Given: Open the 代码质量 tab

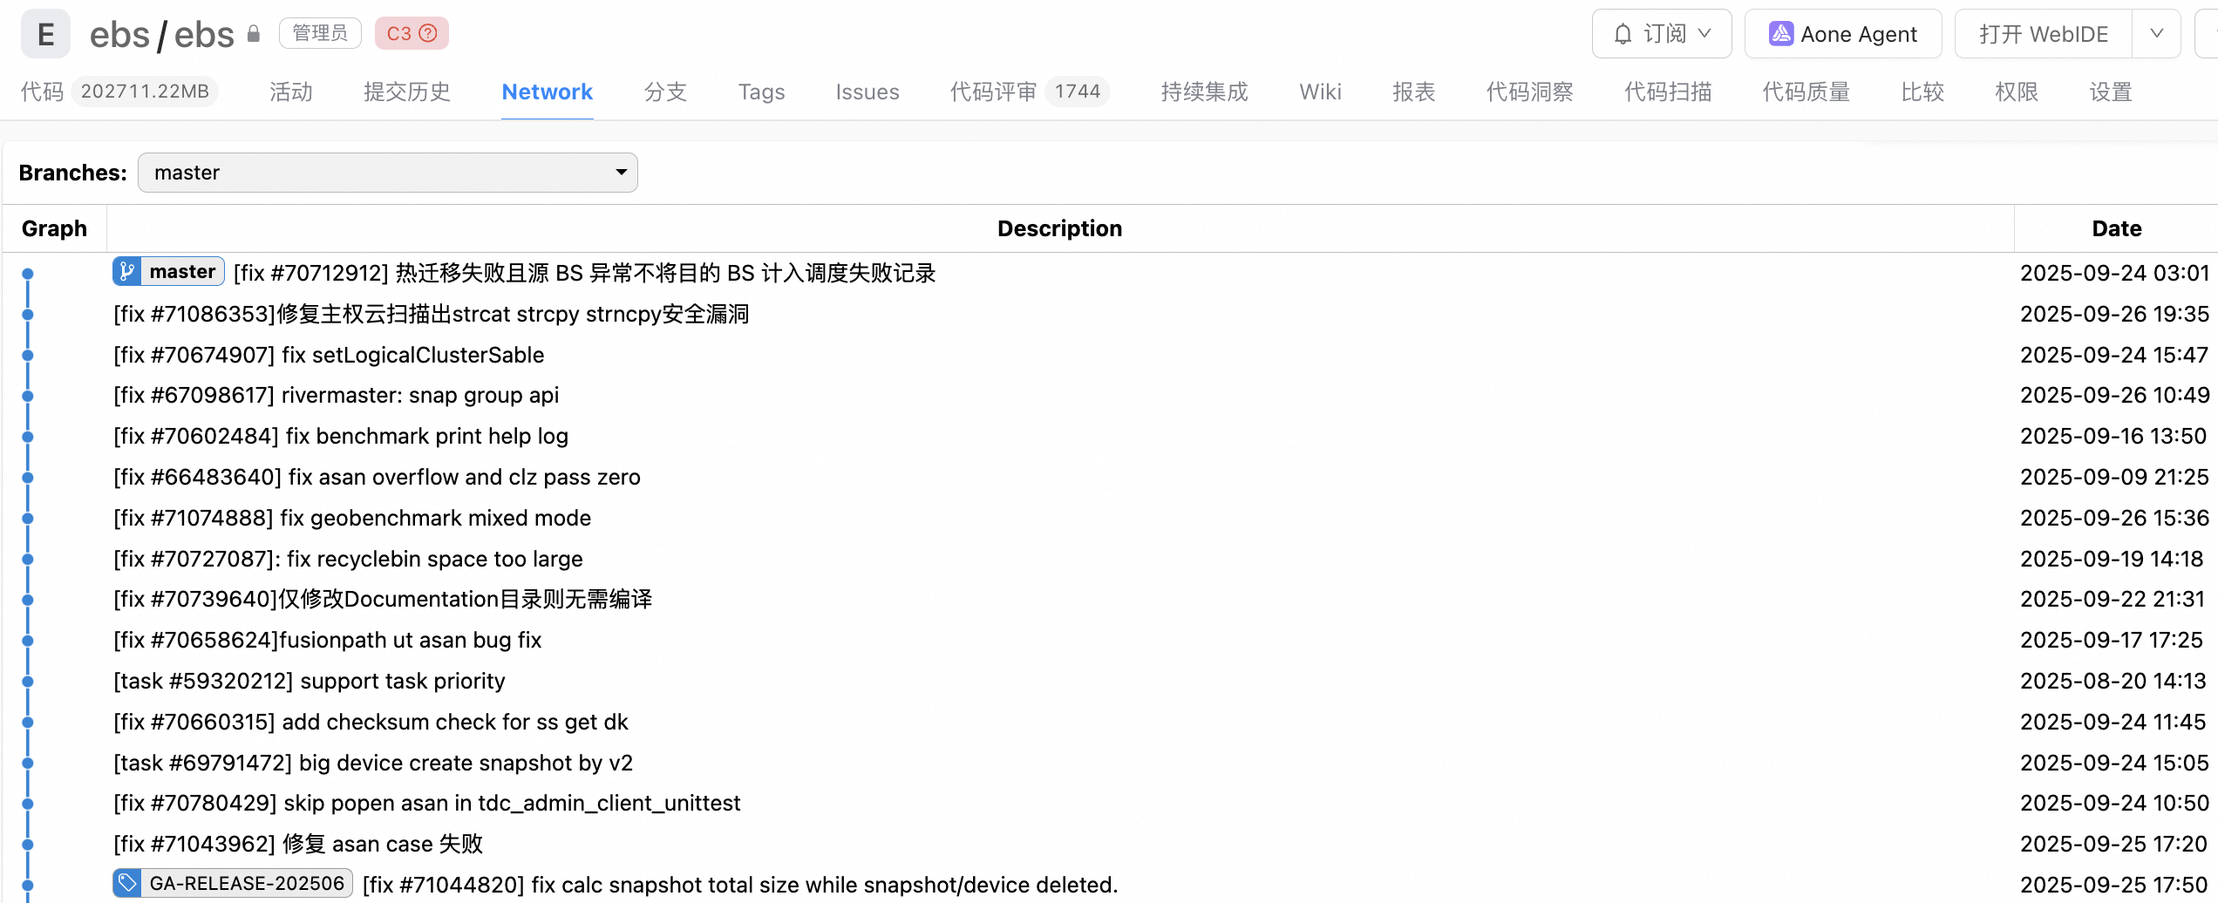Looking at the screenshot, I should coord(1806,92).
